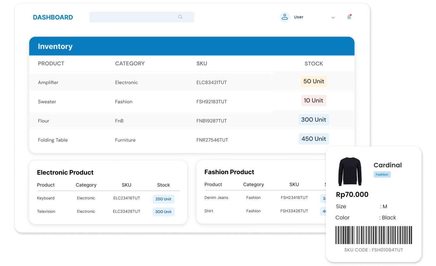Click the user avatar icon
This screenshot has width=436, height=266.
click(x=284, y=17)
